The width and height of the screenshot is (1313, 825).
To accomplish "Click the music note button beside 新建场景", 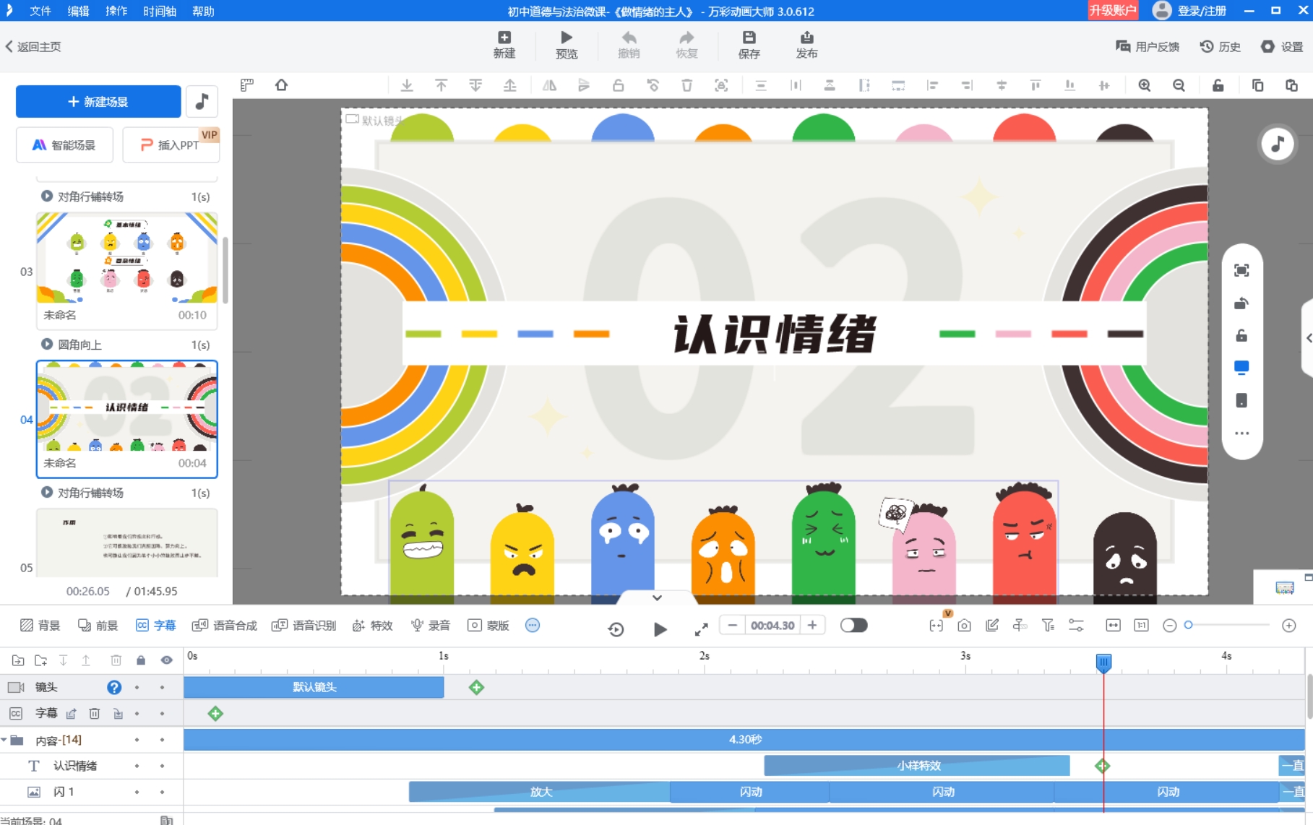I will 202,102.
